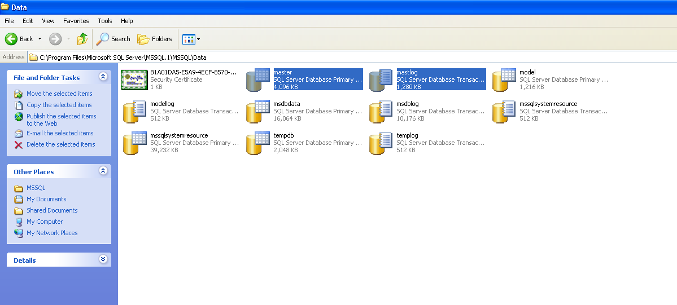Click the My Computer icon in Other Places

tap(19, 222)
